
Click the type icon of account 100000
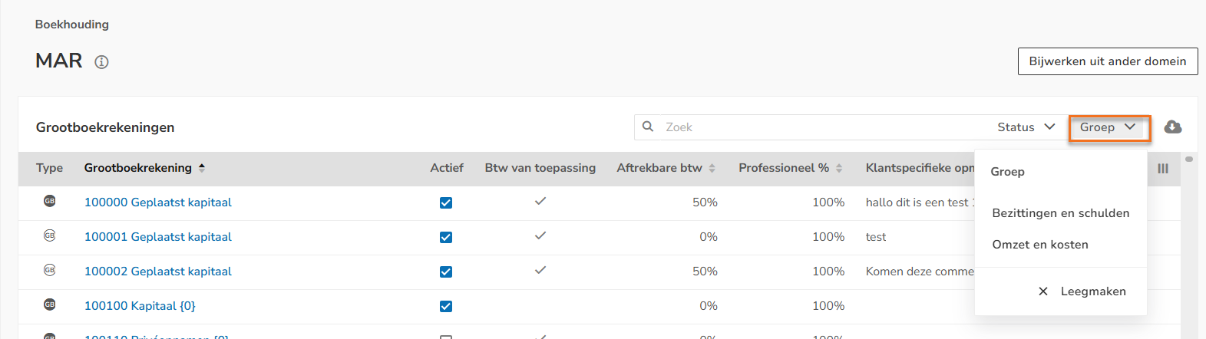[x=50, y=201]
